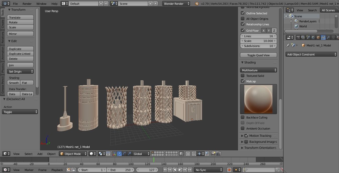This screenshot has height=173, width=339.
Task: Toggle the 3D manipulator widget icon
Action: click(114, 154)
